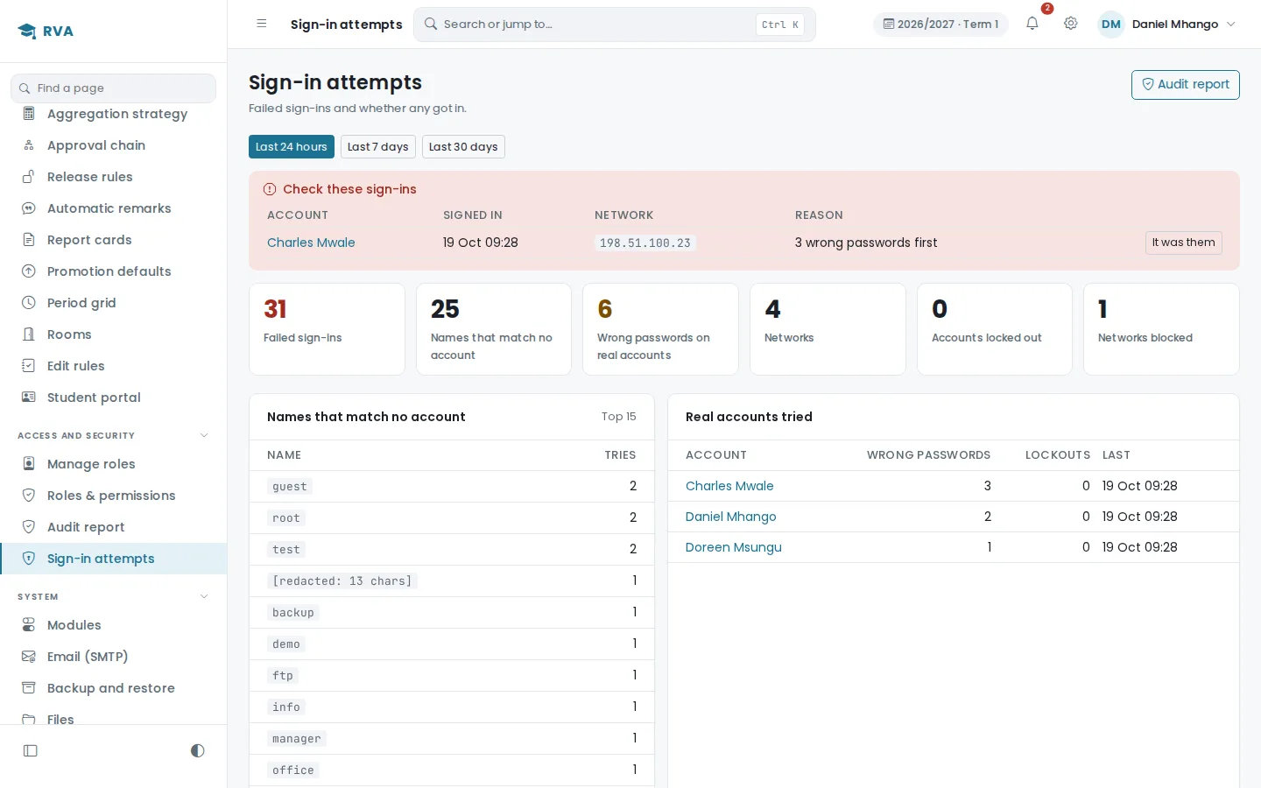Click the manager name entry
The height and width of the screenshot is (788, 1261).
[297, 739]
